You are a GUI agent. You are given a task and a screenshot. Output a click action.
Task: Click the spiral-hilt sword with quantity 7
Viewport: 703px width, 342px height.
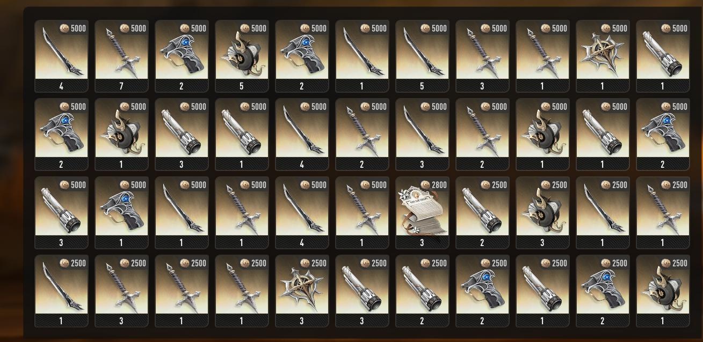pyautogui.click(x=121, y=56)
